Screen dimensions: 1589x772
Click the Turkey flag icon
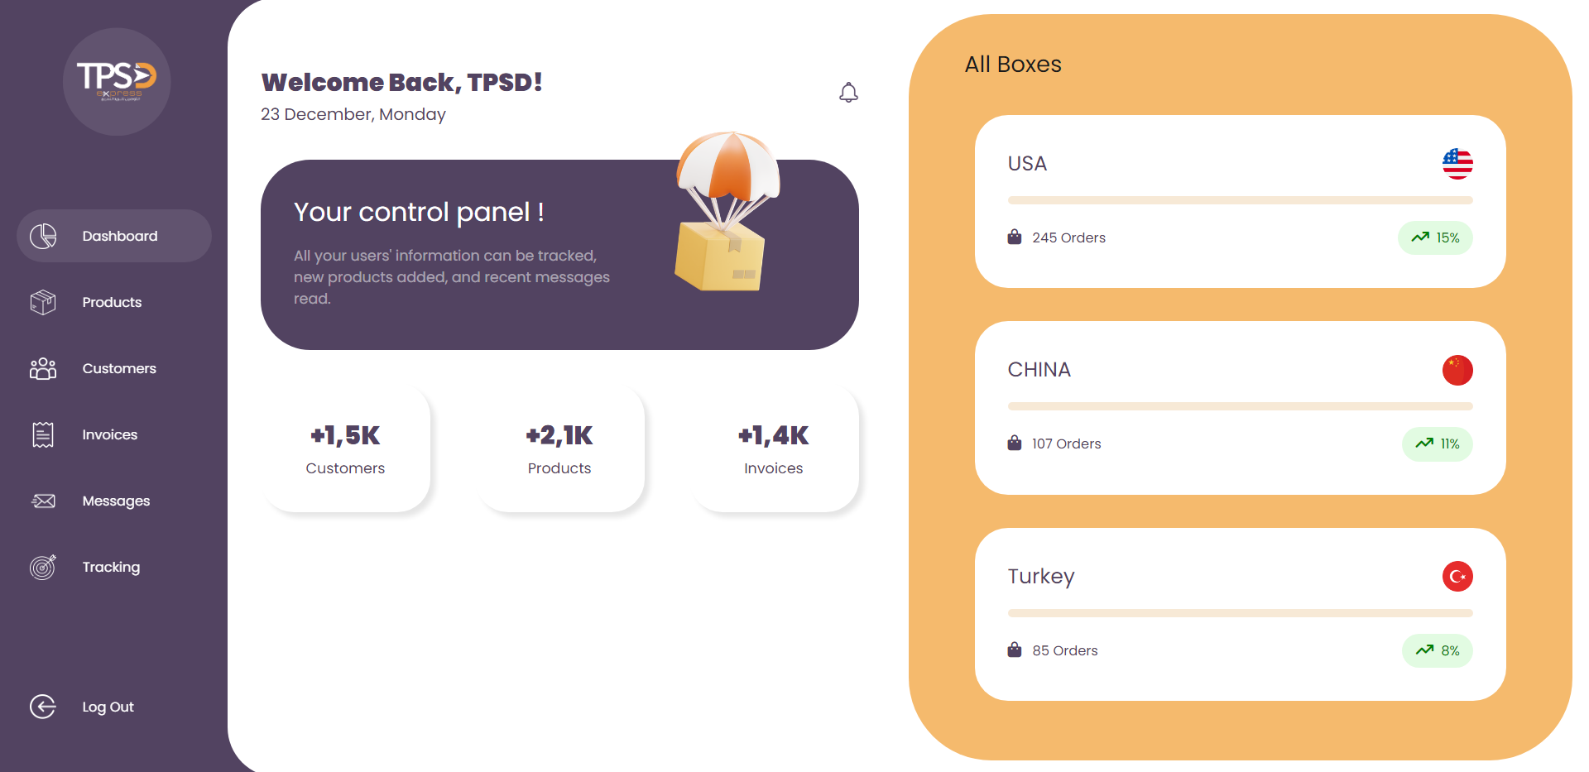[1457, 576]
